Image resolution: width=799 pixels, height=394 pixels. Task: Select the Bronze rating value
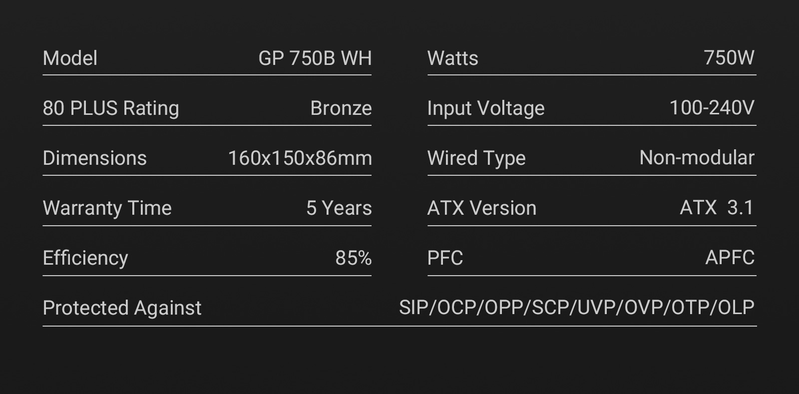click(x=341, y=108)
